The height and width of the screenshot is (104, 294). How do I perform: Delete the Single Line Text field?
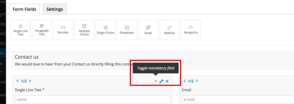pos(167,81)
